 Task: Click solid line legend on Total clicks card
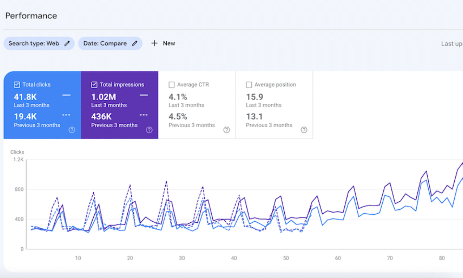67,95
